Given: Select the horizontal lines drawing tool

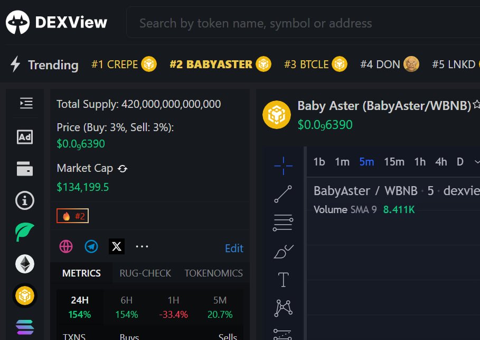Looking at the screenshot, I should [x=283, y=222].
